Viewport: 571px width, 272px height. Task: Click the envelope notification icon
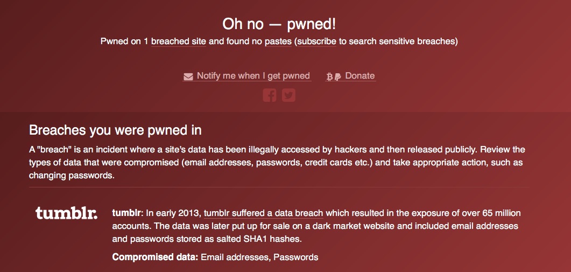pyautogui.click(x=188, y=76)
